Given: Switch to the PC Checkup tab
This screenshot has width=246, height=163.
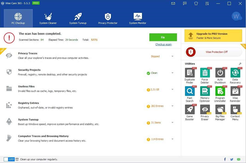Looking at the screenshot, I should pos(18,18).
